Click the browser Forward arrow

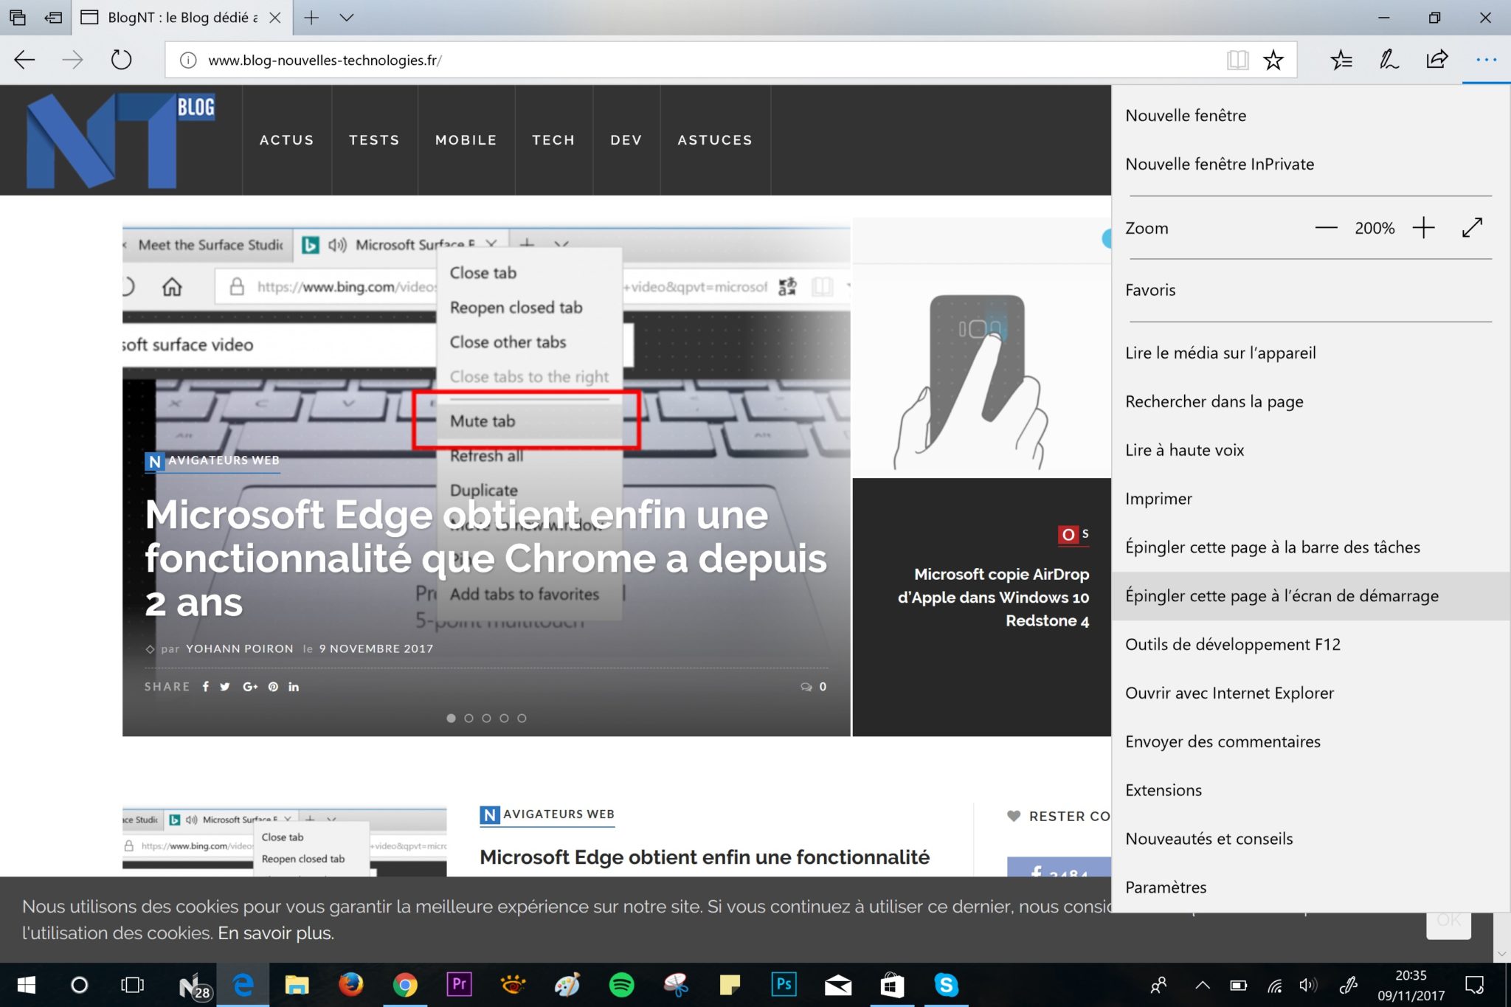(x=72, y=60)
